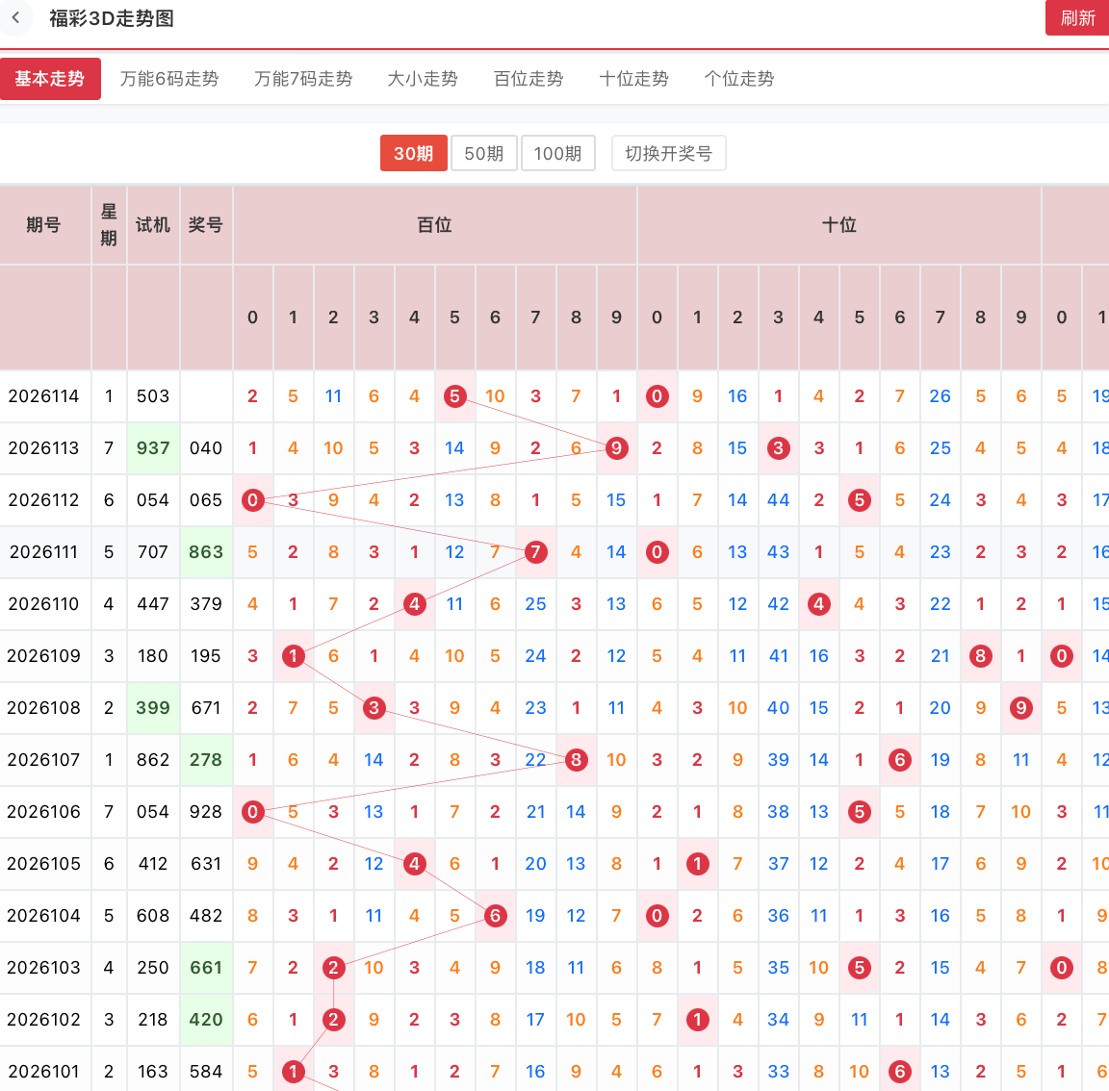The width and height of the screenshot is (1109, 1091).
Task: Click issue number 2026107
Action: pyautogui.click(x=44, y=760)
